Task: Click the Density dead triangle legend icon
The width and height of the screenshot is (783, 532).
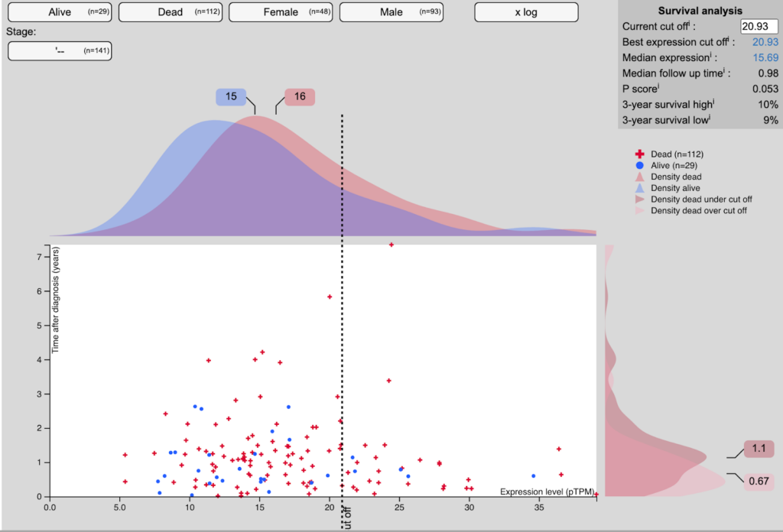Action: (641, 177)
